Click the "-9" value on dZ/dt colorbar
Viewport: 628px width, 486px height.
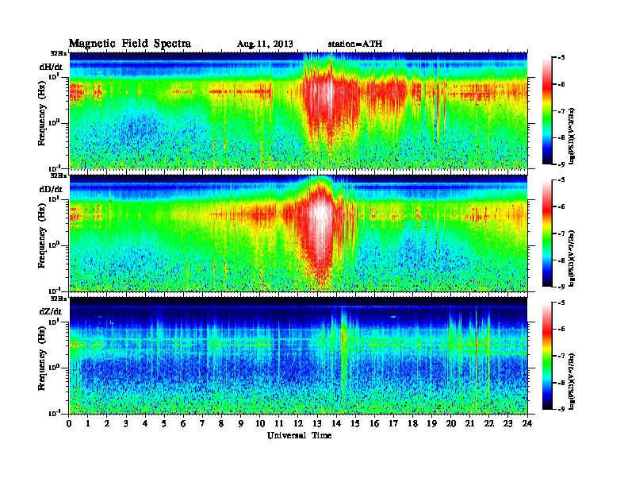tap(561, 409)
